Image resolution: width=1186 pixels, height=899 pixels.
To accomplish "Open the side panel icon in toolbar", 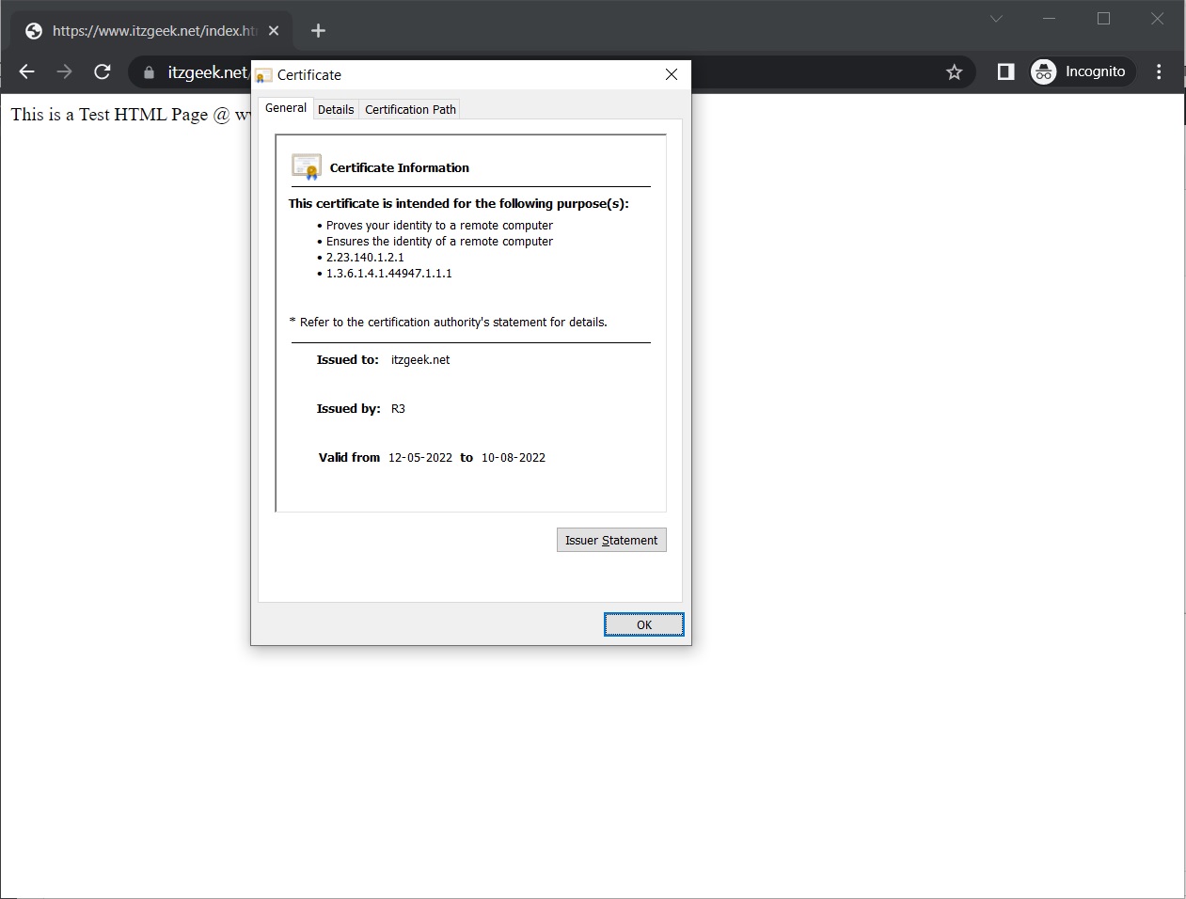I will click(1005, 71).
